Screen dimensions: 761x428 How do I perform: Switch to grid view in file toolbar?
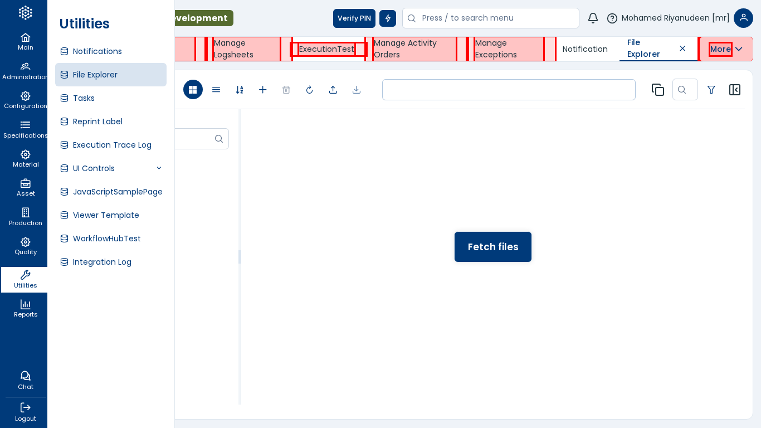(193, 90)
